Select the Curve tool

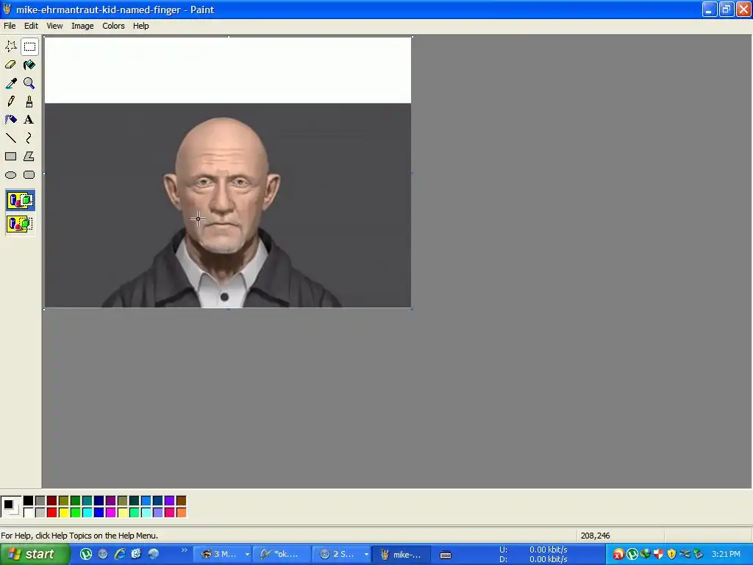click(x=29, y=138)
